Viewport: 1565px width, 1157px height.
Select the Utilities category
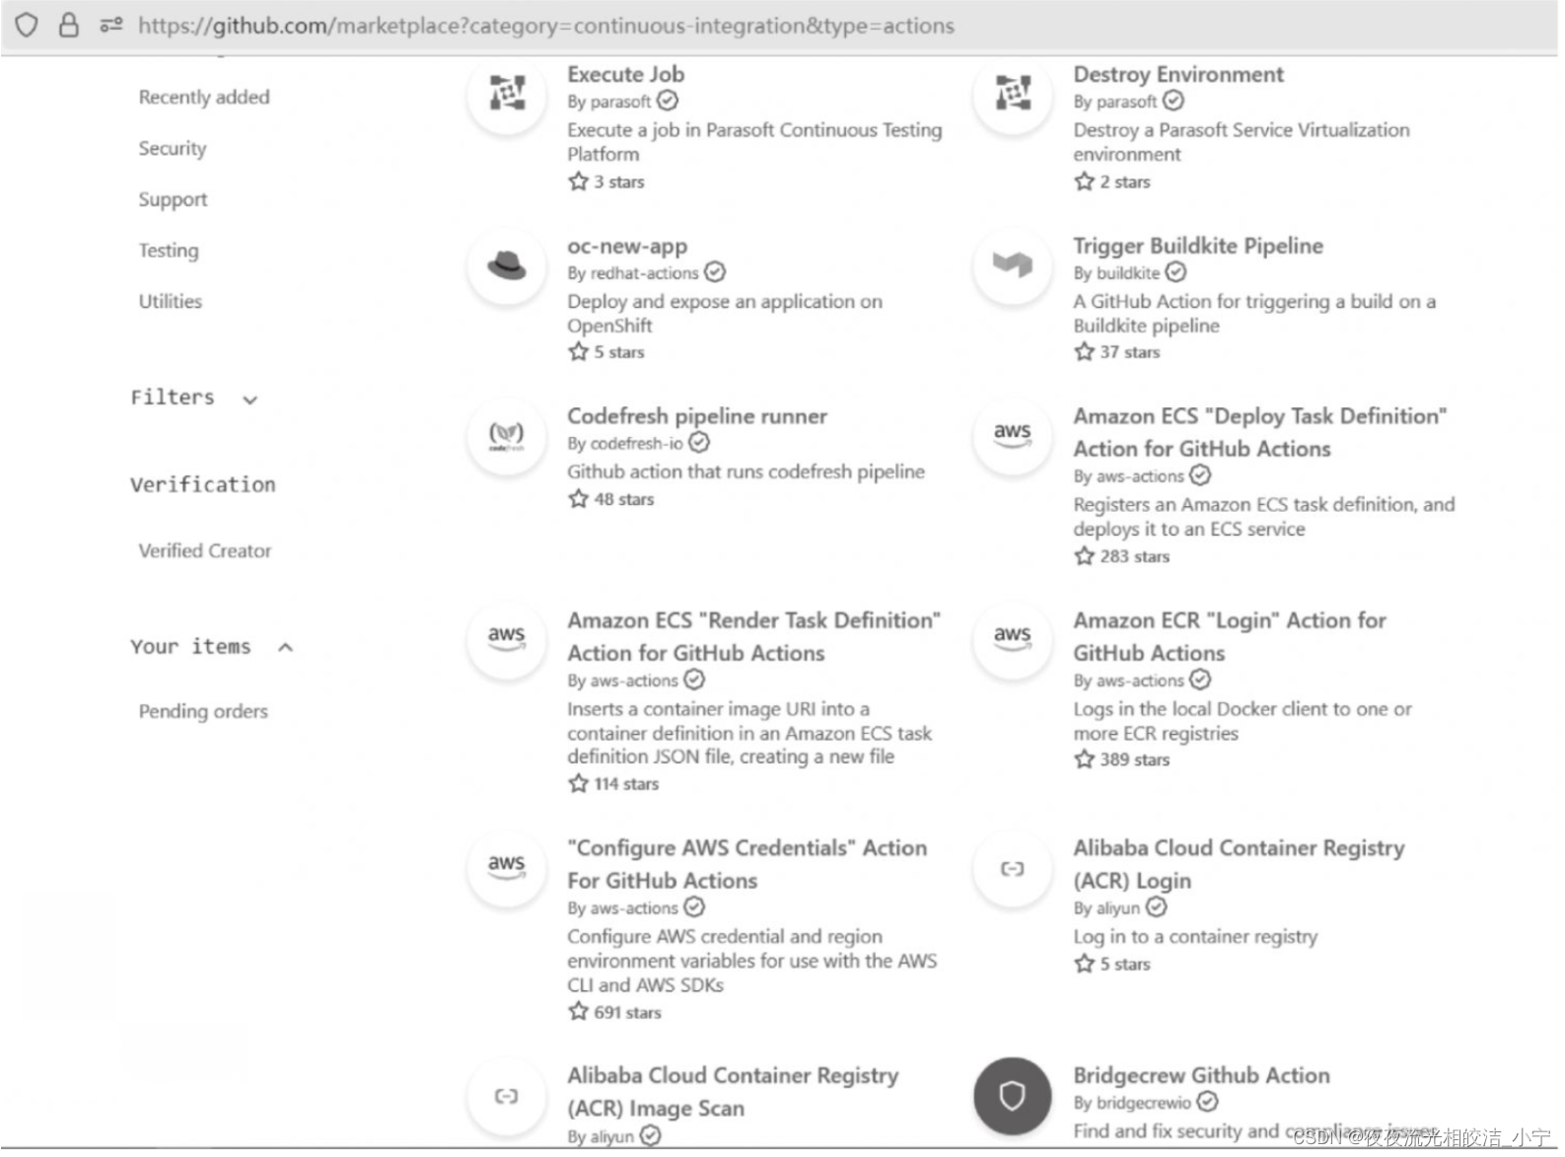[x=171, y=301]
